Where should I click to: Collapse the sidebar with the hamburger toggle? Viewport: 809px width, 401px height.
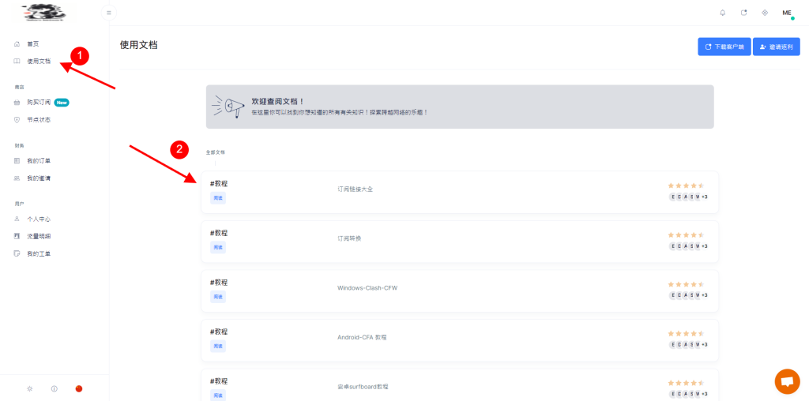point(109,13)
